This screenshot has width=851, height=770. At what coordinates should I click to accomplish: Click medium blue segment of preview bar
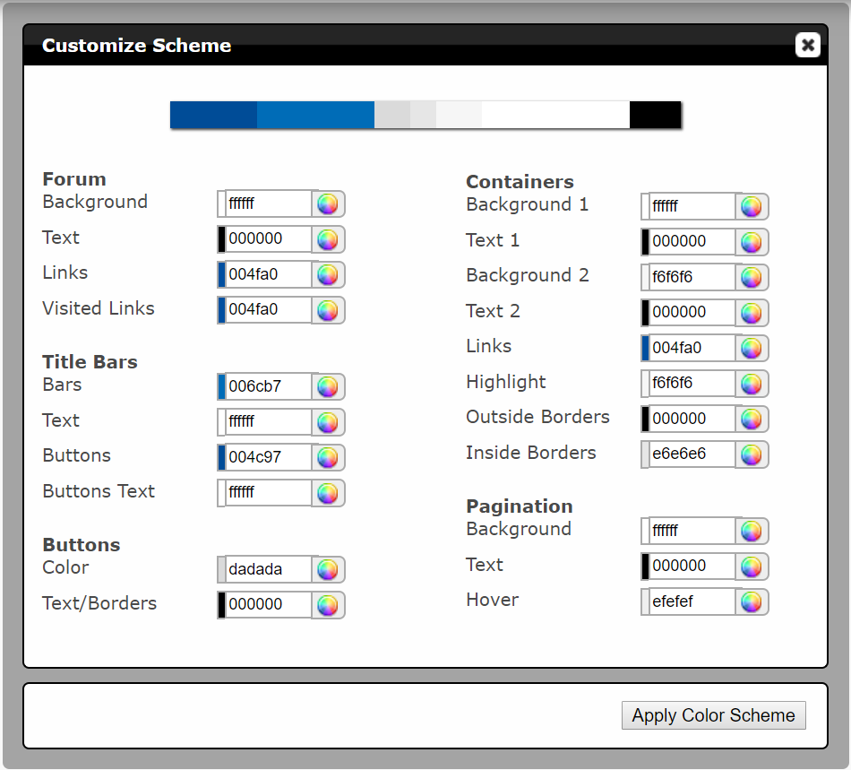click(315, 115)
